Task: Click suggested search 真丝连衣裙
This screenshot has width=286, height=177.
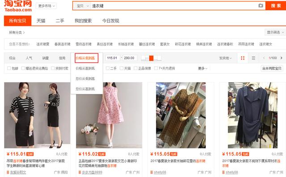Action: point(105,44)
